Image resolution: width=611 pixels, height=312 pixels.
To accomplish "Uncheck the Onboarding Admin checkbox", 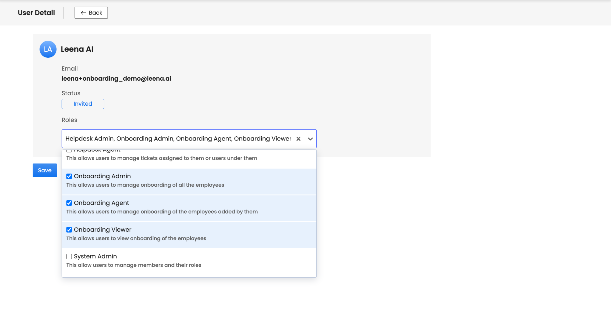I will point(69,176).
